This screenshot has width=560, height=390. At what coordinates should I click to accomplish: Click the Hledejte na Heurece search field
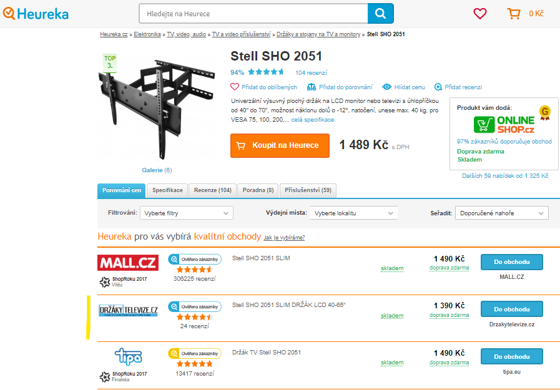pos(253,14)
